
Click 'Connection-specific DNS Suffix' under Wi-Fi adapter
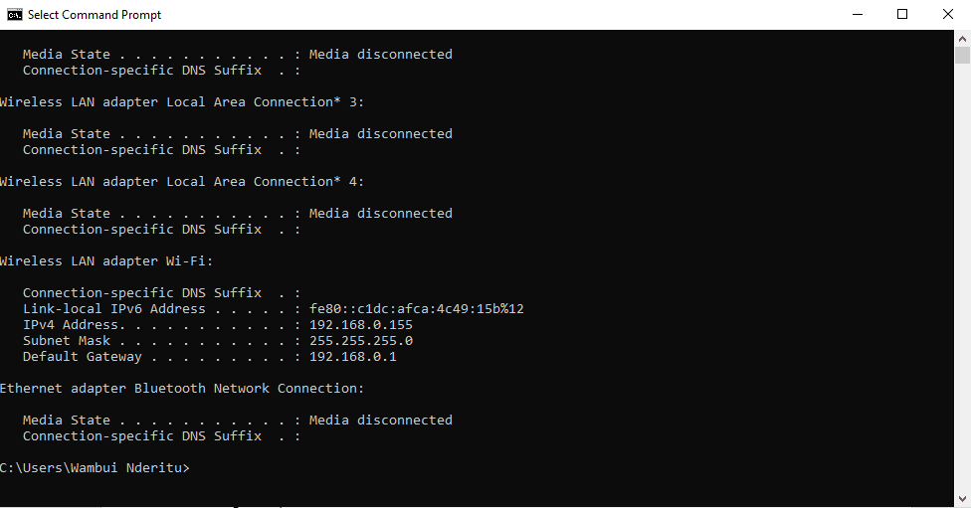point(142,292)
